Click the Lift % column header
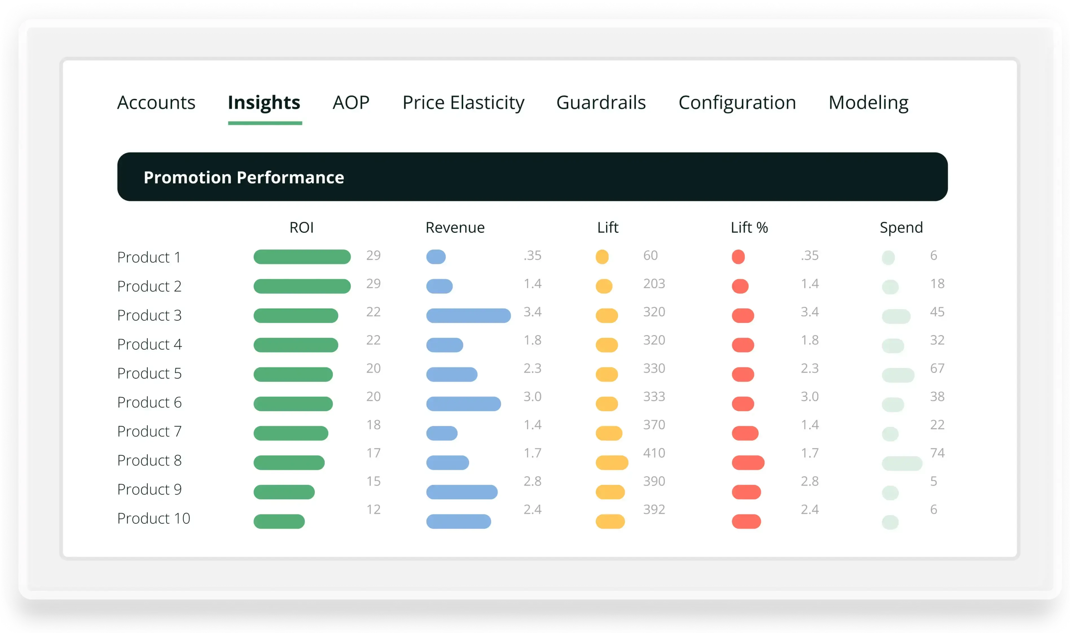 749,227
